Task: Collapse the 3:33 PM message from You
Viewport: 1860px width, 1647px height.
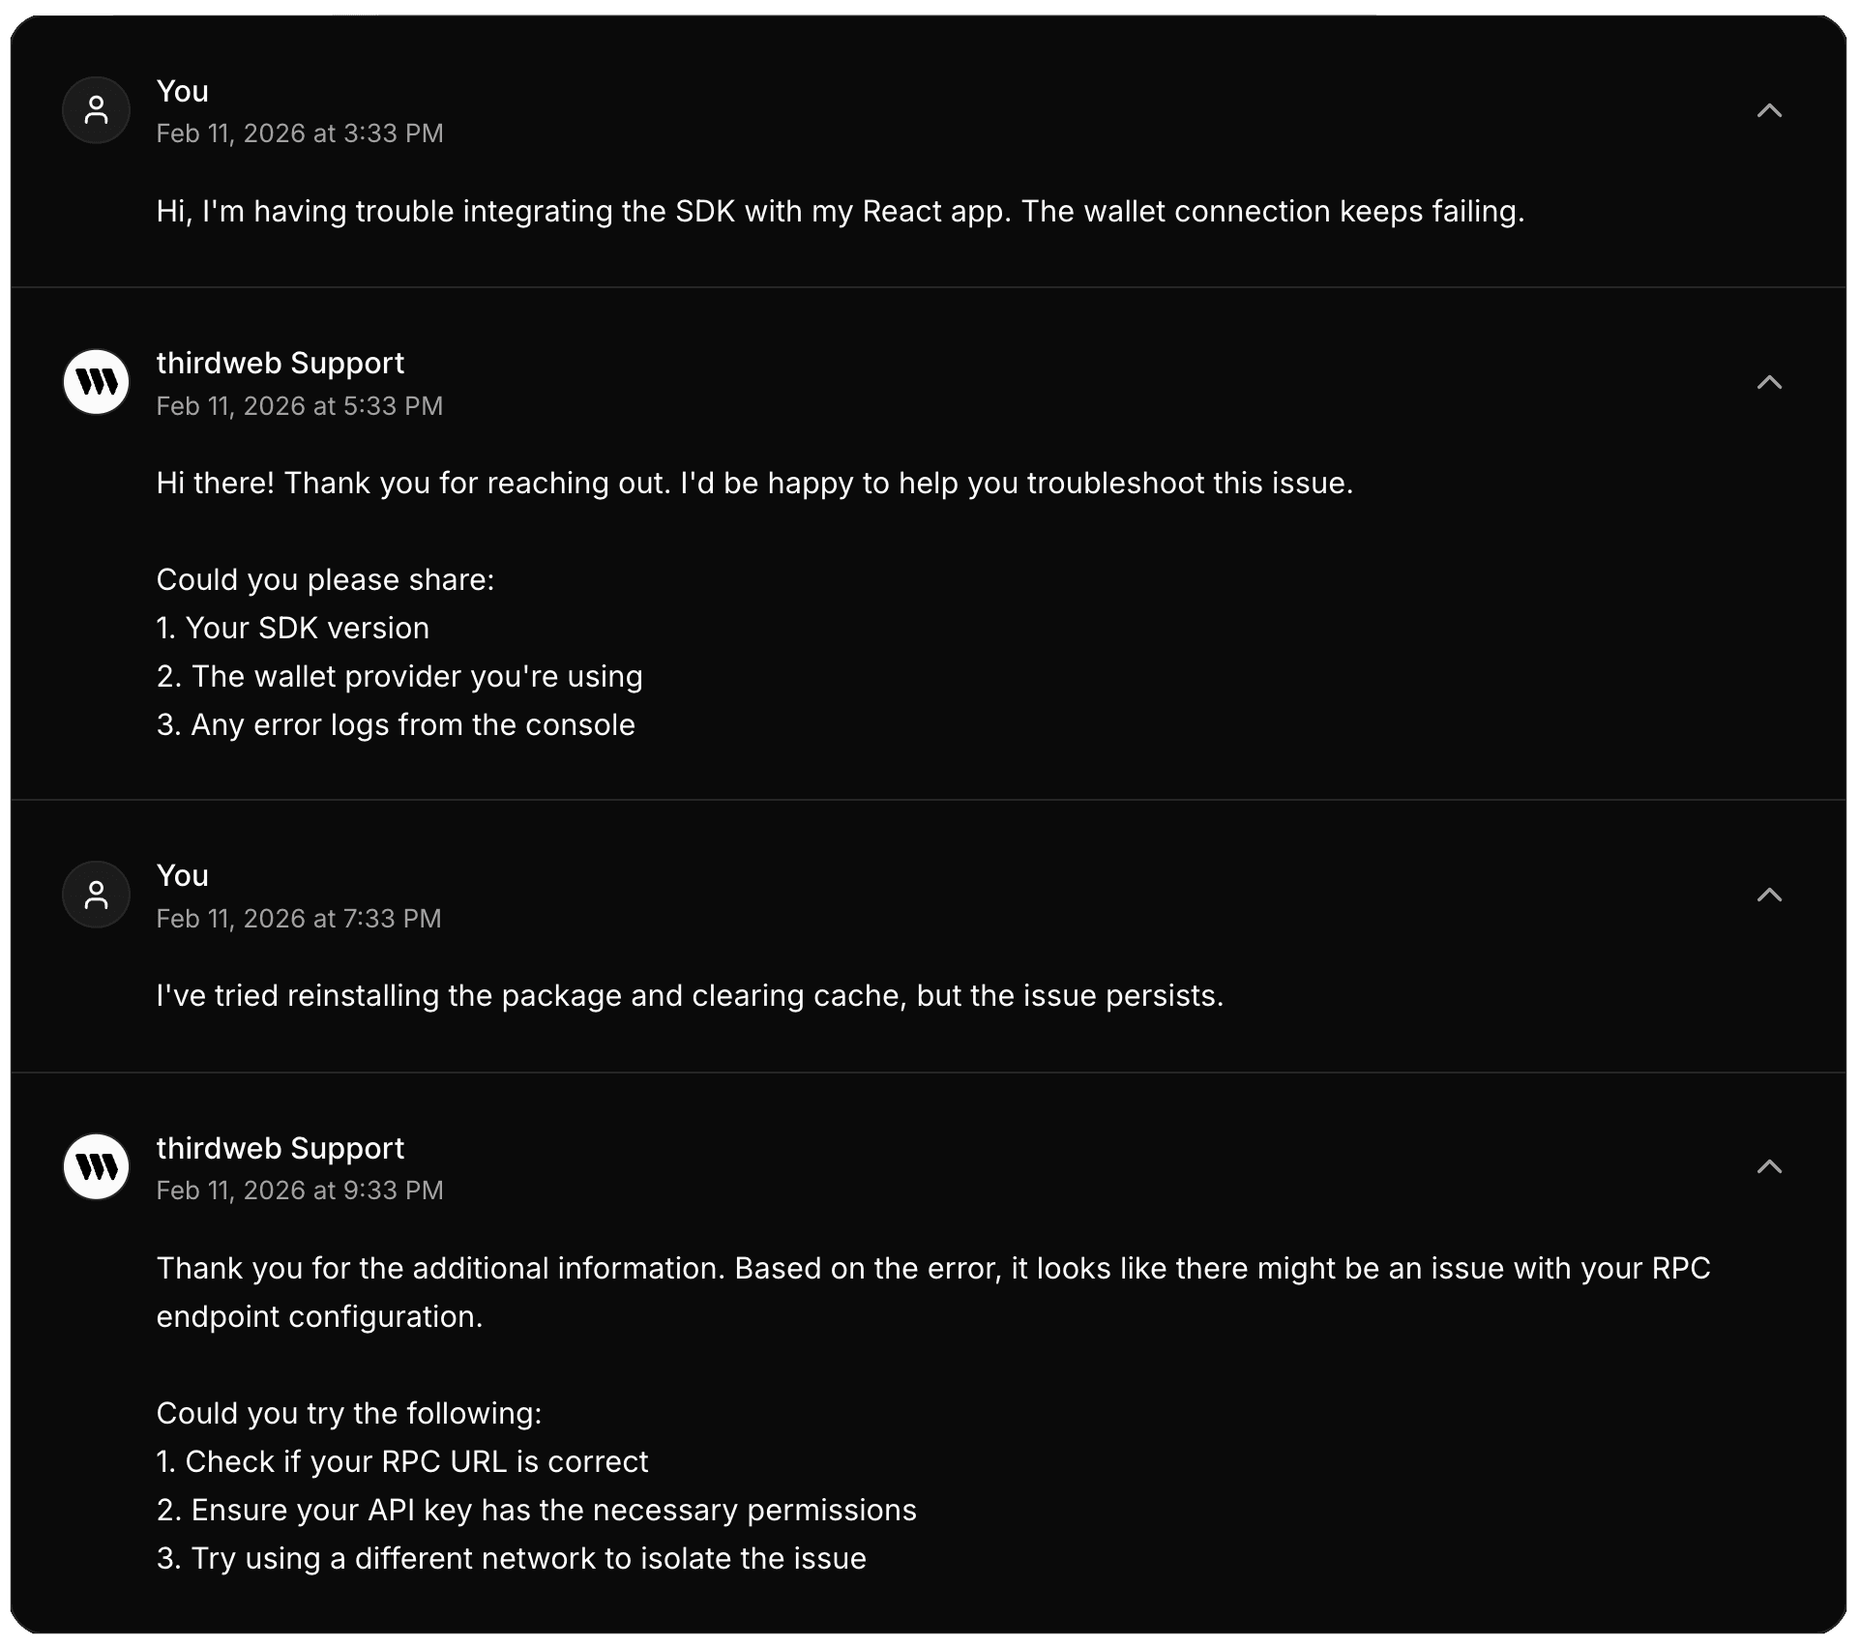Action: [1768, 110]
